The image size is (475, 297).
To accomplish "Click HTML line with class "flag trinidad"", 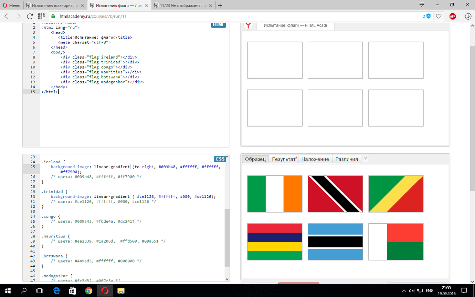I will click(x=100, y=62).
